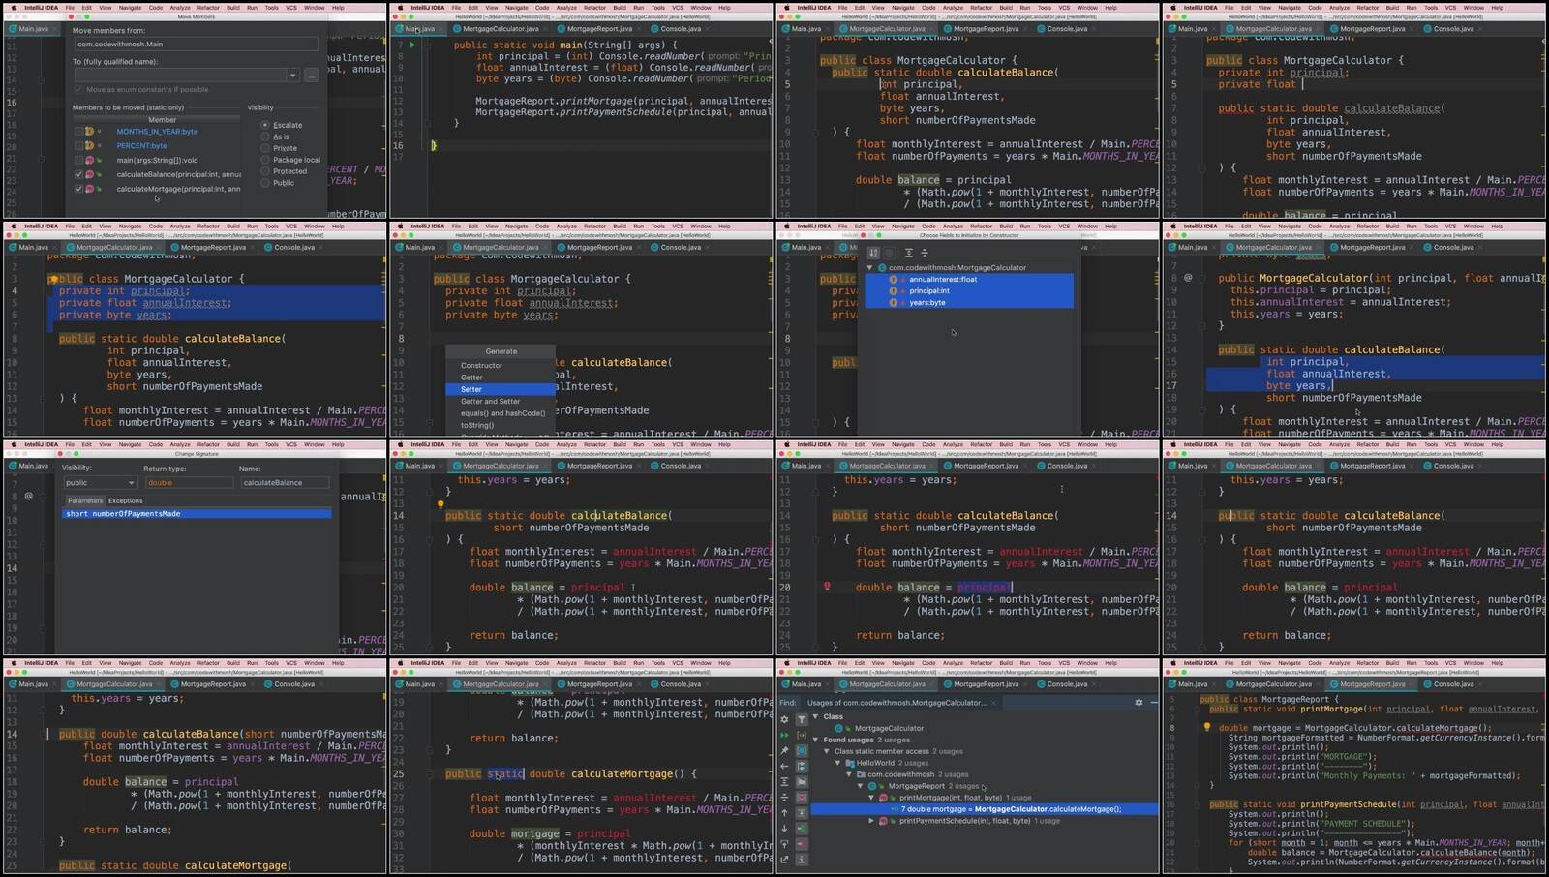Select annualInterest:float in Choose Fields list
1549x877 pixels.
pos(969,280)
